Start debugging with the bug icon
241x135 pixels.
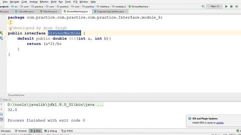(x=232, y=6)
